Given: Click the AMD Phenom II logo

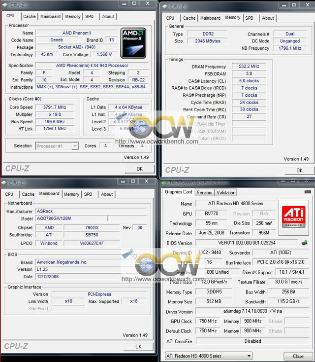Looking at the screenshot, I should [133, 43].
